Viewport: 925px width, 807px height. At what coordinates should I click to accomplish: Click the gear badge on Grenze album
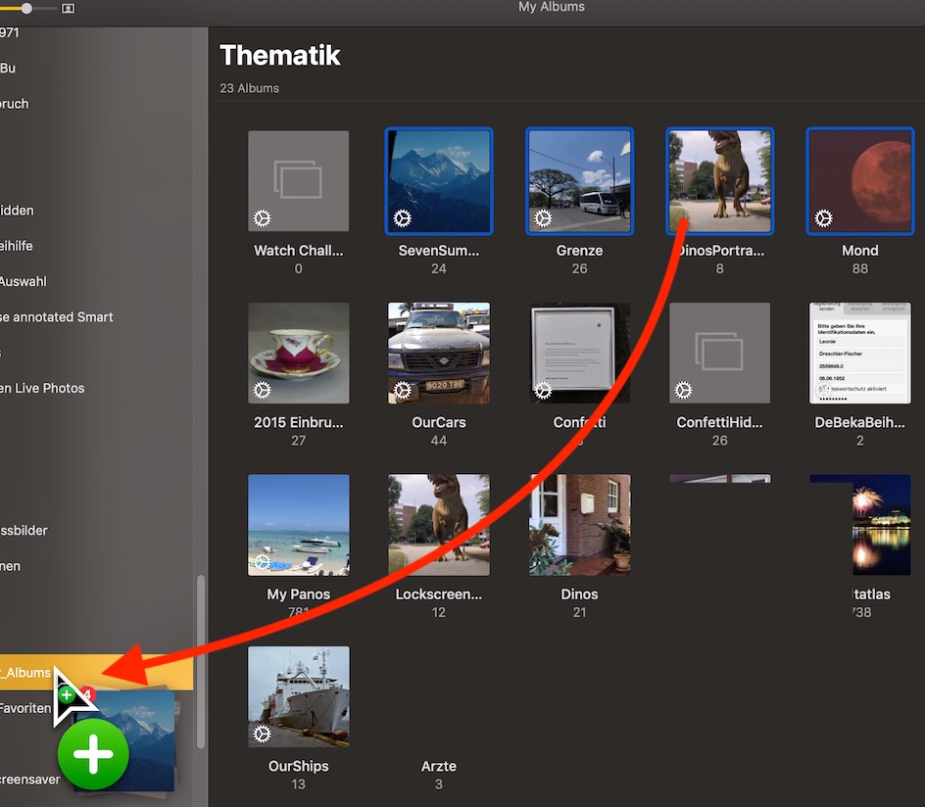point(543,218)
